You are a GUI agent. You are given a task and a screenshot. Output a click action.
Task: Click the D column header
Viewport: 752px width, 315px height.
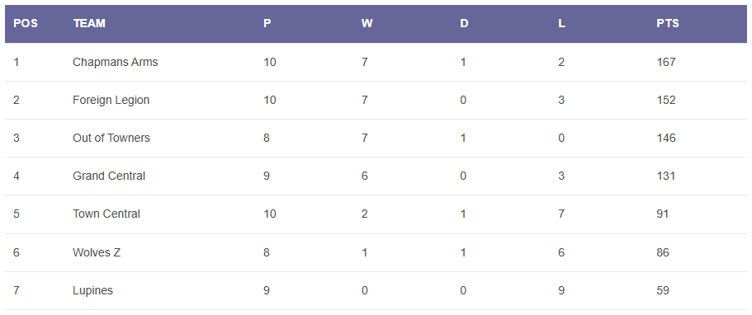click(x=464, y=23)
